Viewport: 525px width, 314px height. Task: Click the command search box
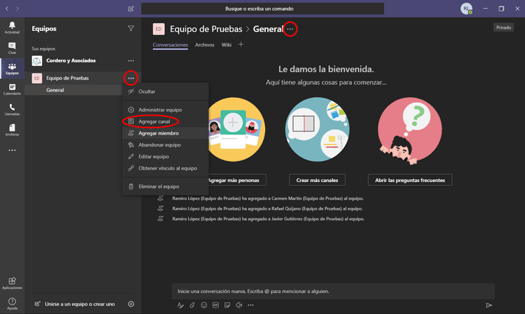point(262,9)
